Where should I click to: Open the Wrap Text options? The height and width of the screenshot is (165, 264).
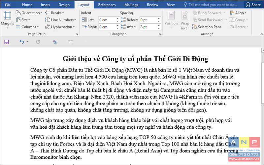pyautogui.click(x=185, y=20)
